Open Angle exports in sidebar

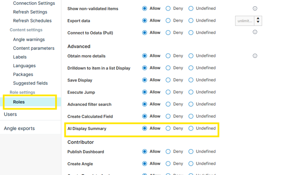pos(19,128)
